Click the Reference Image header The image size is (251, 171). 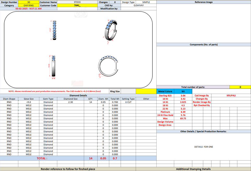point(204,2)
